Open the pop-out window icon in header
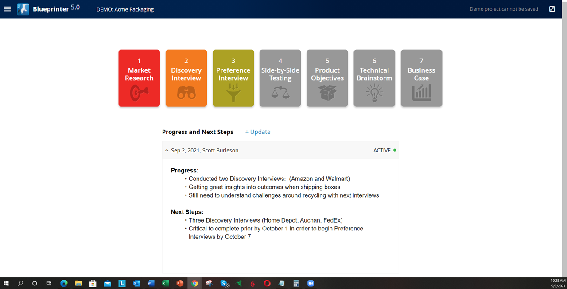Image resolution: width=567 pixels, height=289 pixels. click(x=552, y=9)
